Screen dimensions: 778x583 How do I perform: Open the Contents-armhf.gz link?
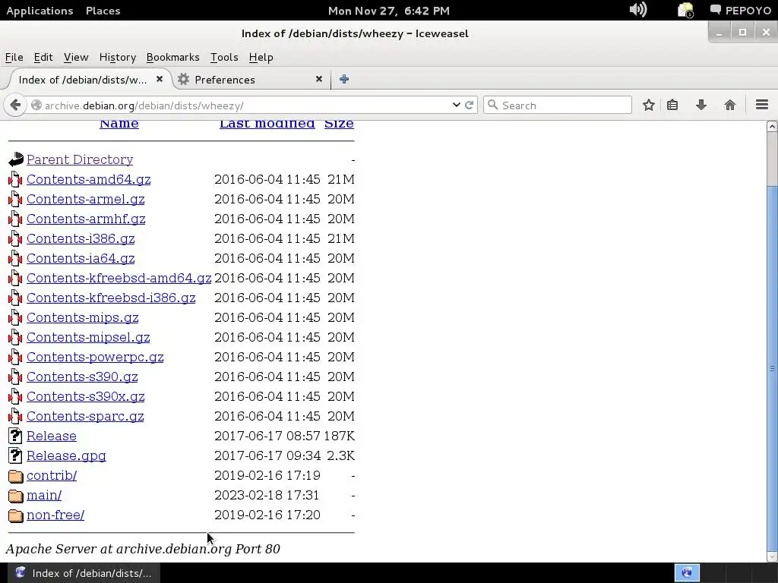86,219
